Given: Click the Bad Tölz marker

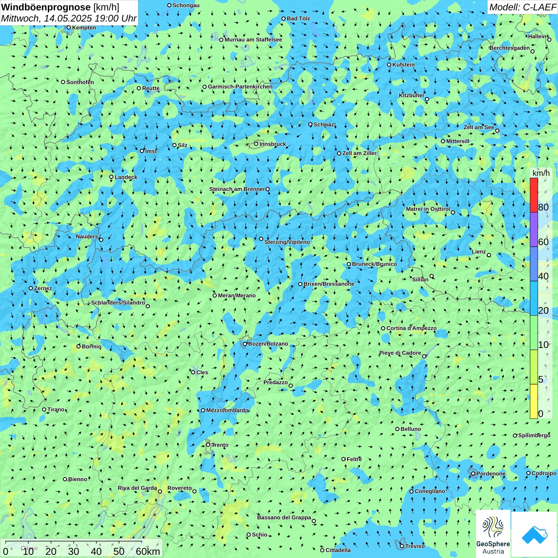Looking at the screenshot, I should click(284, 18).
